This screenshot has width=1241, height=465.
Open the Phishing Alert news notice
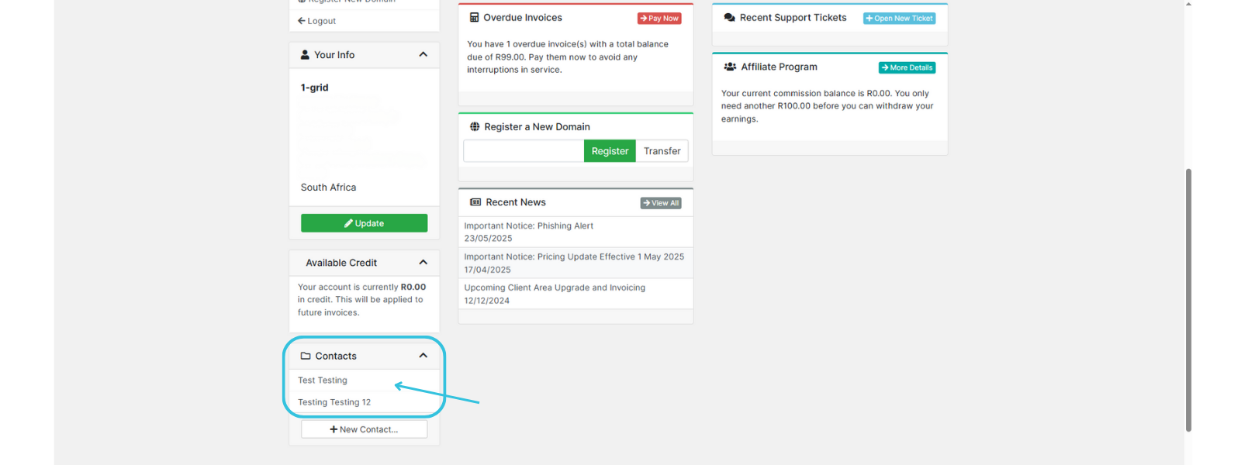click(x=528, y=226)
